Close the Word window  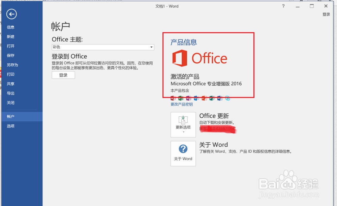(x=326, y=6)
